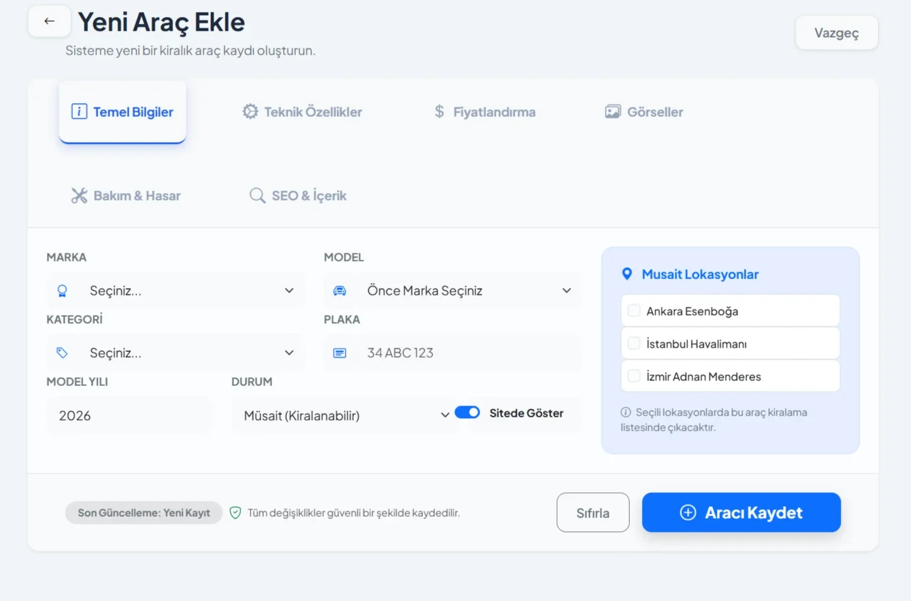Click the Sıfırla reset button
The width and height of the screenshot is (911, 601).
click(x=593, y=512)
